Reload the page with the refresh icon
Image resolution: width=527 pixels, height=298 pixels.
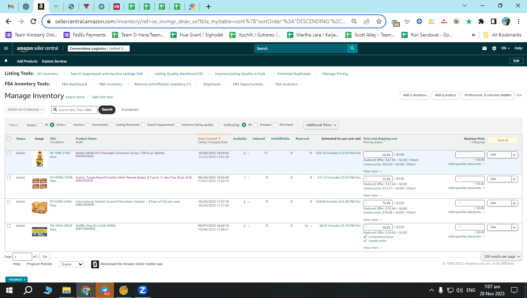(x=33, y=22)
